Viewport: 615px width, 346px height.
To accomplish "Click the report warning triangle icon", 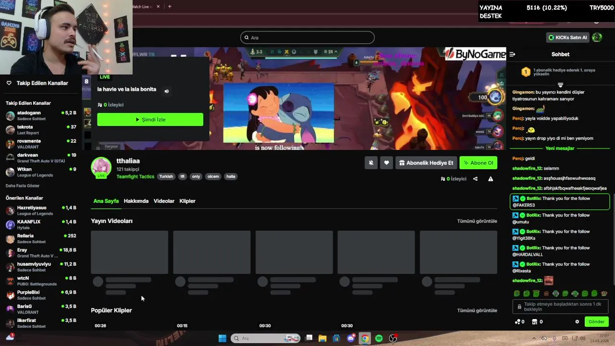I will click(491, 179).
